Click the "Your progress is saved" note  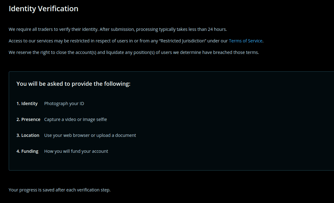point(59,190)
